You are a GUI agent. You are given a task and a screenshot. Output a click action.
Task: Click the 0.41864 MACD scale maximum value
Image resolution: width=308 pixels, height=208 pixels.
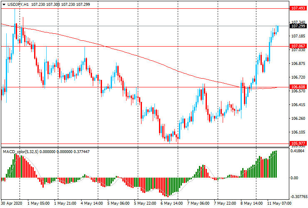[x=298, y=151]
